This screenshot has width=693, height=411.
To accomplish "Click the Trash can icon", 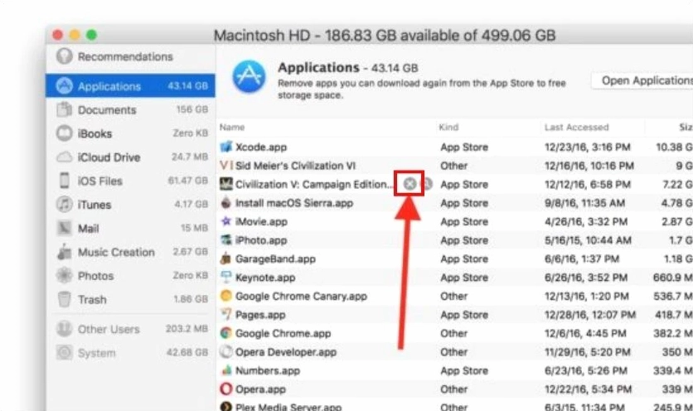I will coord(64,299).
